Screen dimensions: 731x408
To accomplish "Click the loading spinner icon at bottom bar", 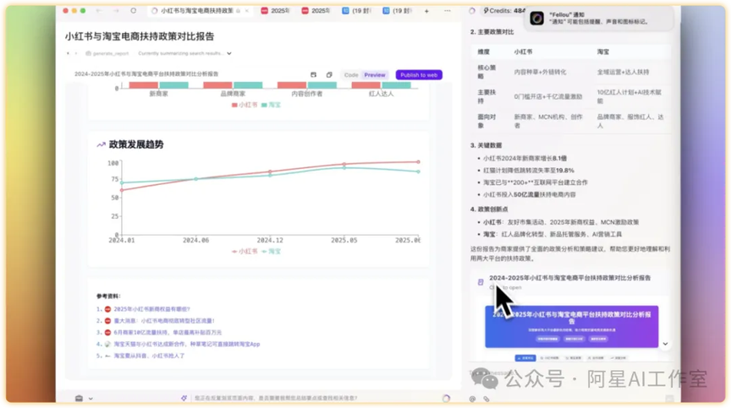I will click(x=446, y=398).
